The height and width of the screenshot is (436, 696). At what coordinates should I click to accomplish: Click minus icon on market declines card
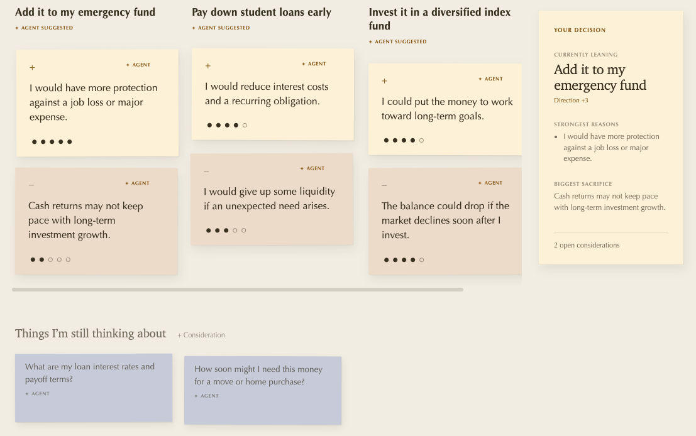384,185
